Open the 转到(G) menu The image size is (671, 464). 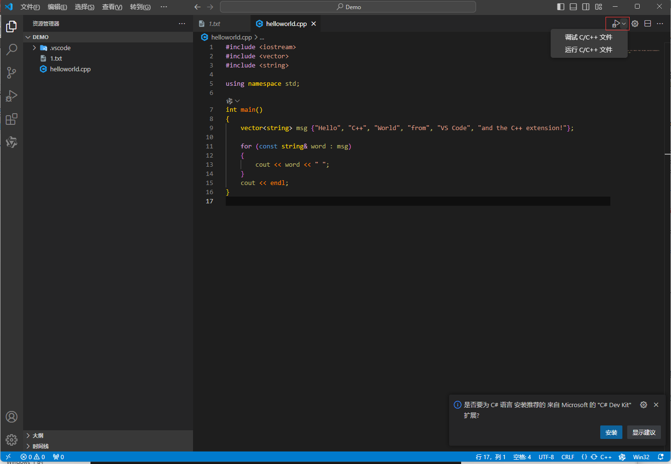coord(140,7)
